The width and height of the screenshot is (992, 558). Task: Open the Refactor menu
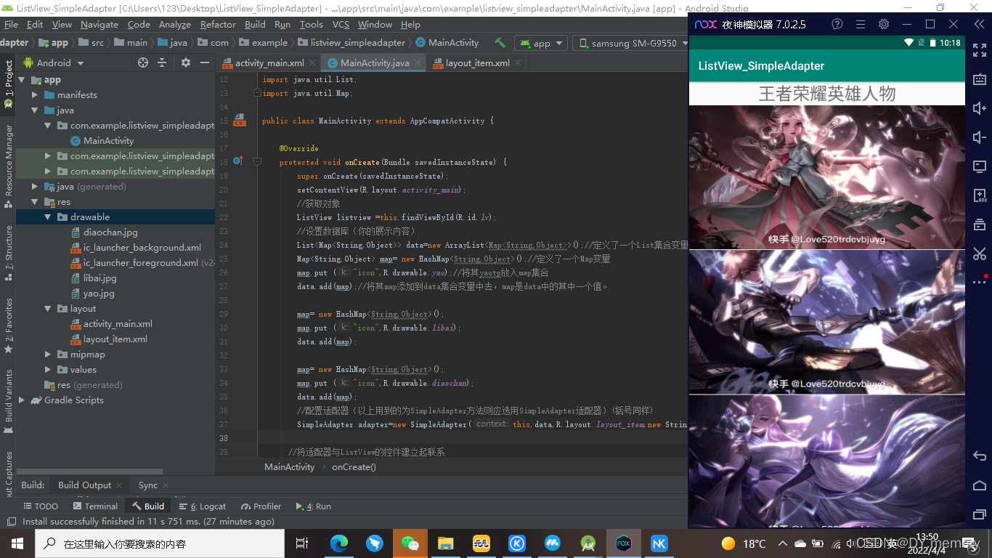(x=218, y=24)
